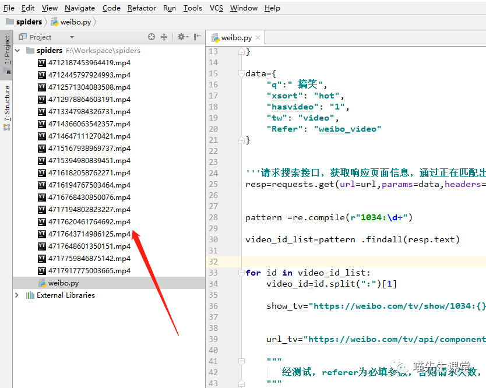Collapse the spiders root folder
486x388 pixels.
(17, 51)
